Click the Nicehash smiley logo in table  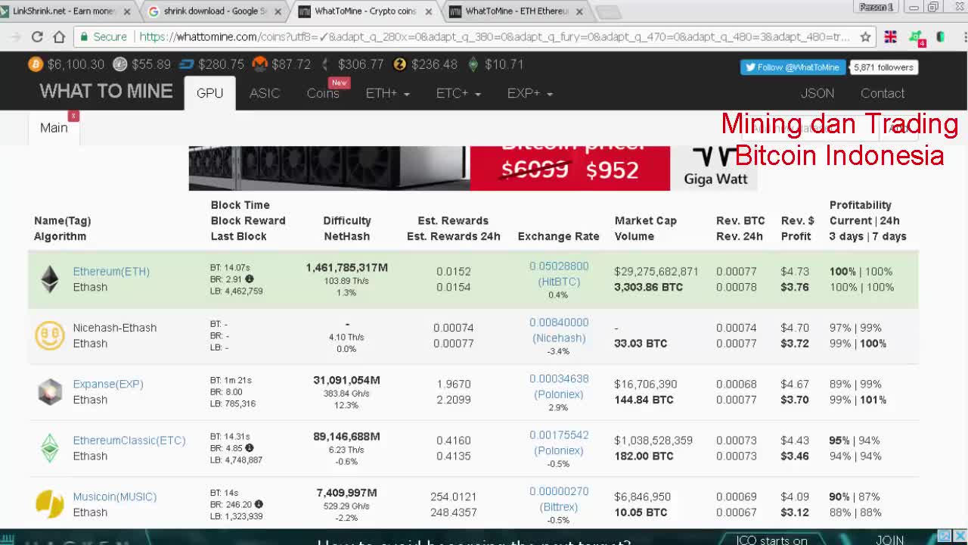coord(50,335)
